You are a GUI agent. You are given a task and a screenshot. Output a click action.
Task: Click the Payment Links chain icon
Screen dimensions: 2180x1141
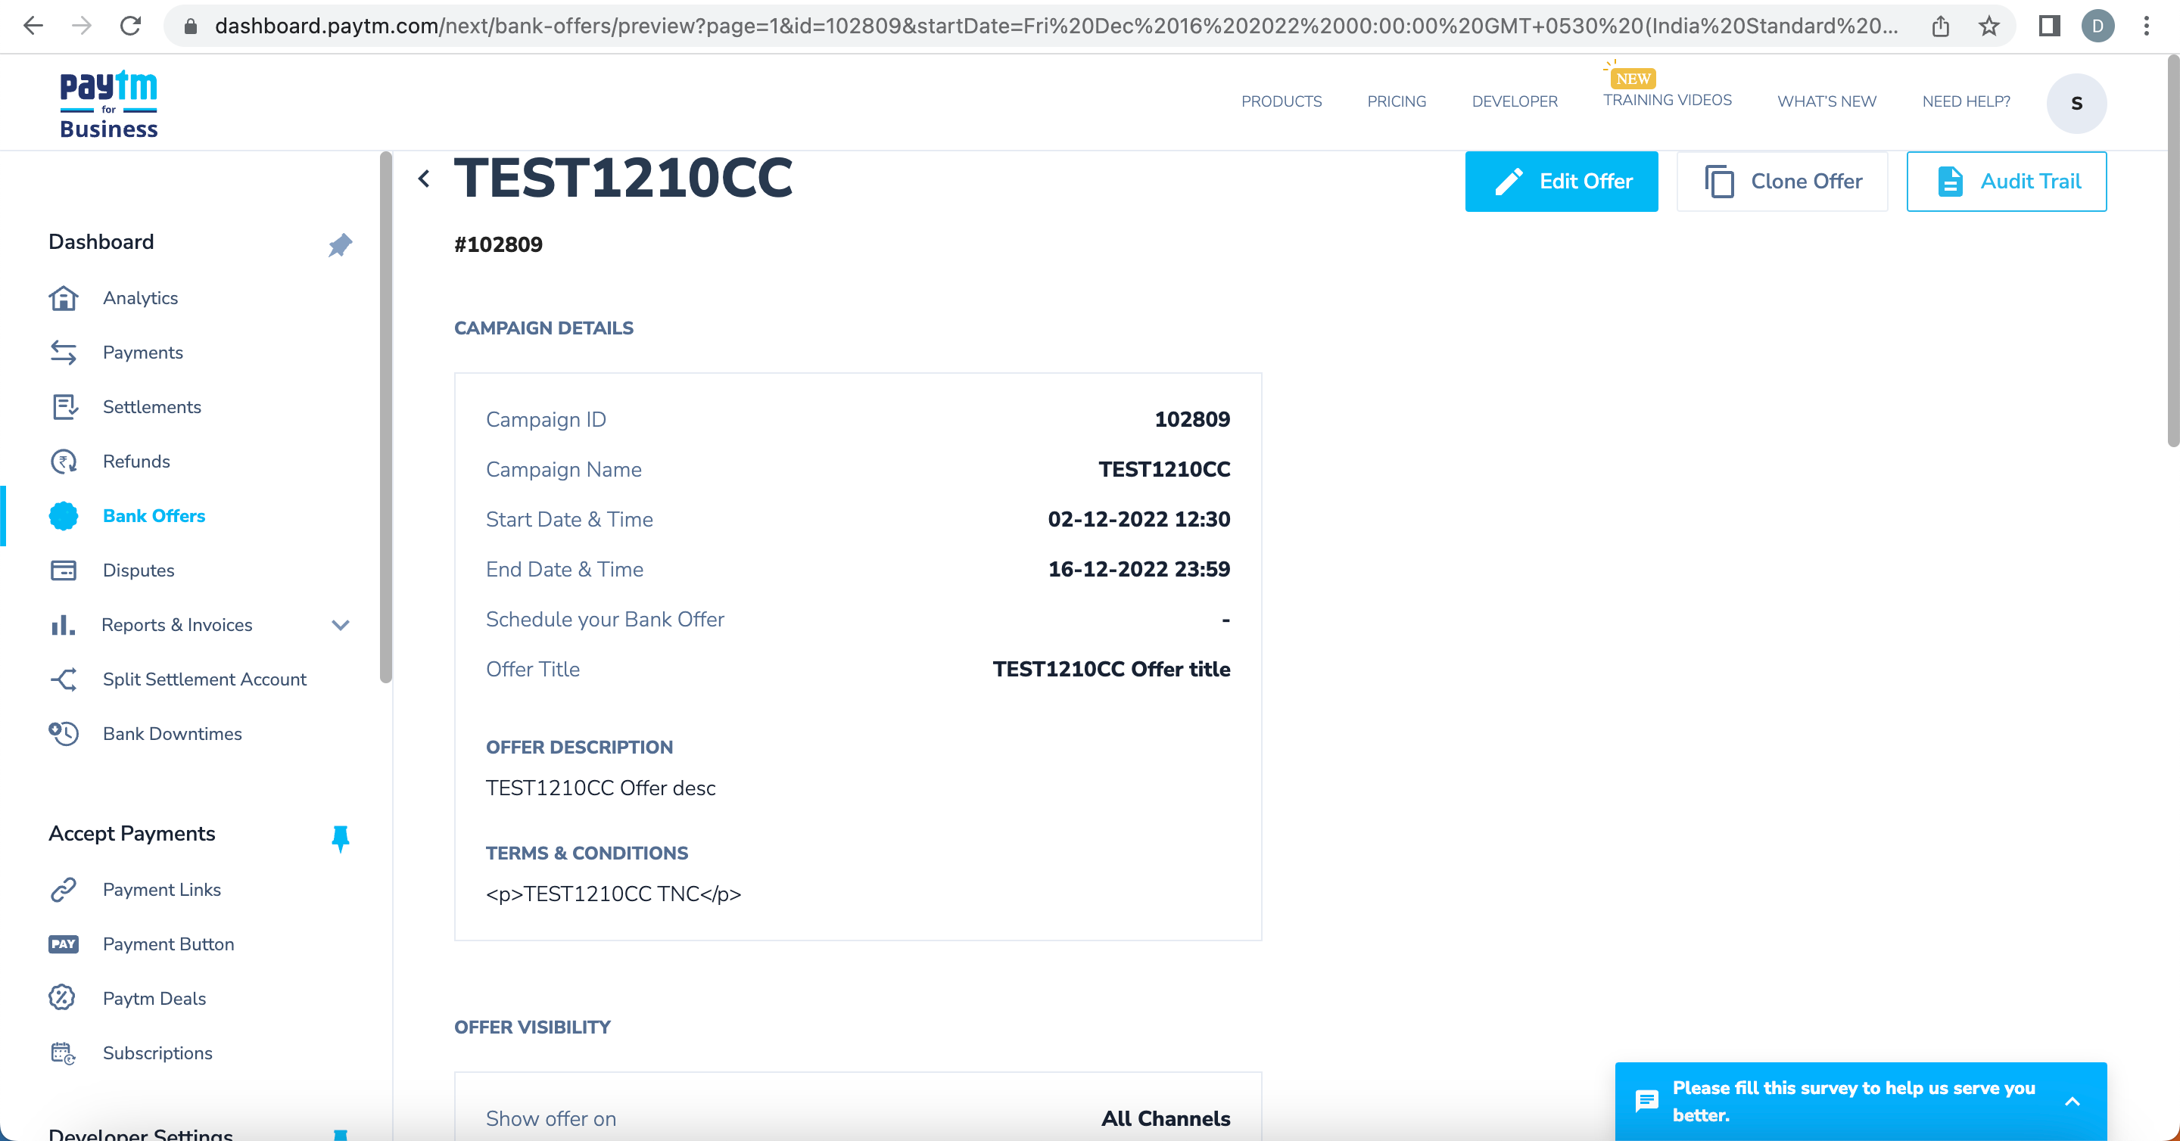pyautogui.click(x=64, y=890)
